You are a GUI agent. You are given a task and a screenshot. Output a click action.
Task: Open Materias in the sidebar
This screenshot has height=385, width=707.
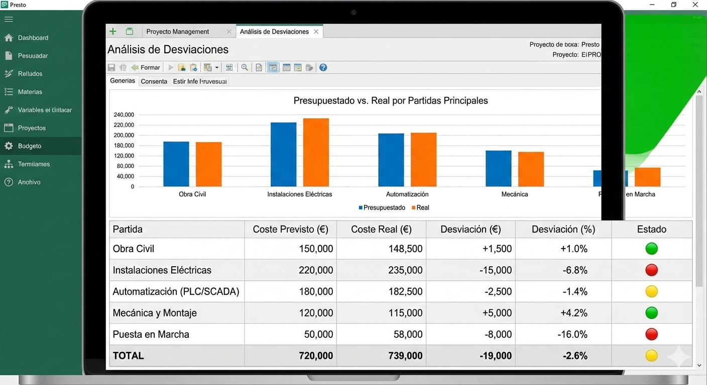(41, 92)
